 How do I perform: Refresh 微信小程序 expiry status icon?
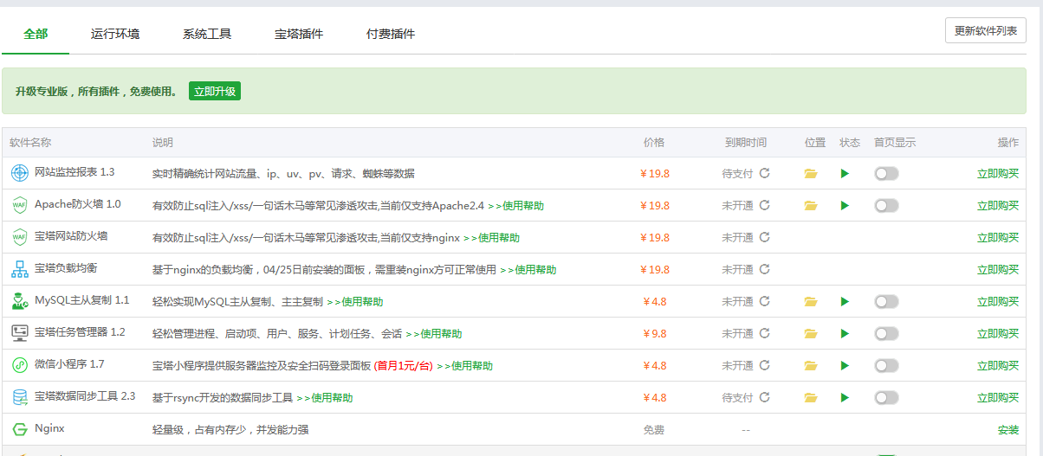coord(764,365)
